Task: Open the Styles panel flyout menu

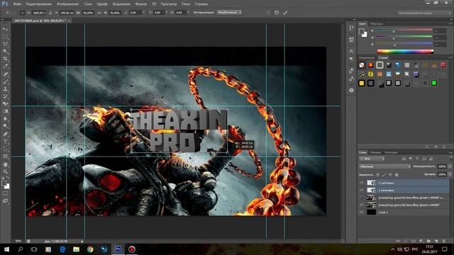Action: pos(450,58)
